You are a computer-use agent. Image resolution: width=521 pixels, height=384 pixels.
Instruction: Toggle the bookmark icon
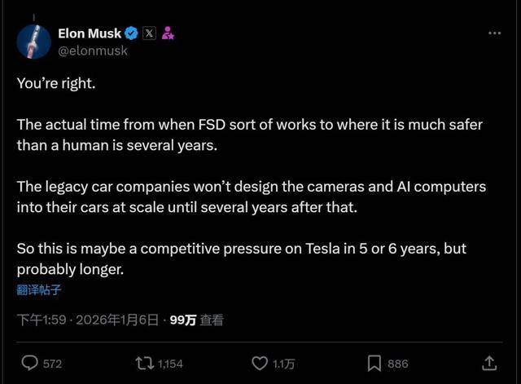(374, 363)
